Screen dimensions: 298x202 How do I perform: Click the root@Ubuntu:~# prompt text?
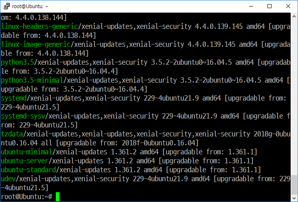click(26, 197)
